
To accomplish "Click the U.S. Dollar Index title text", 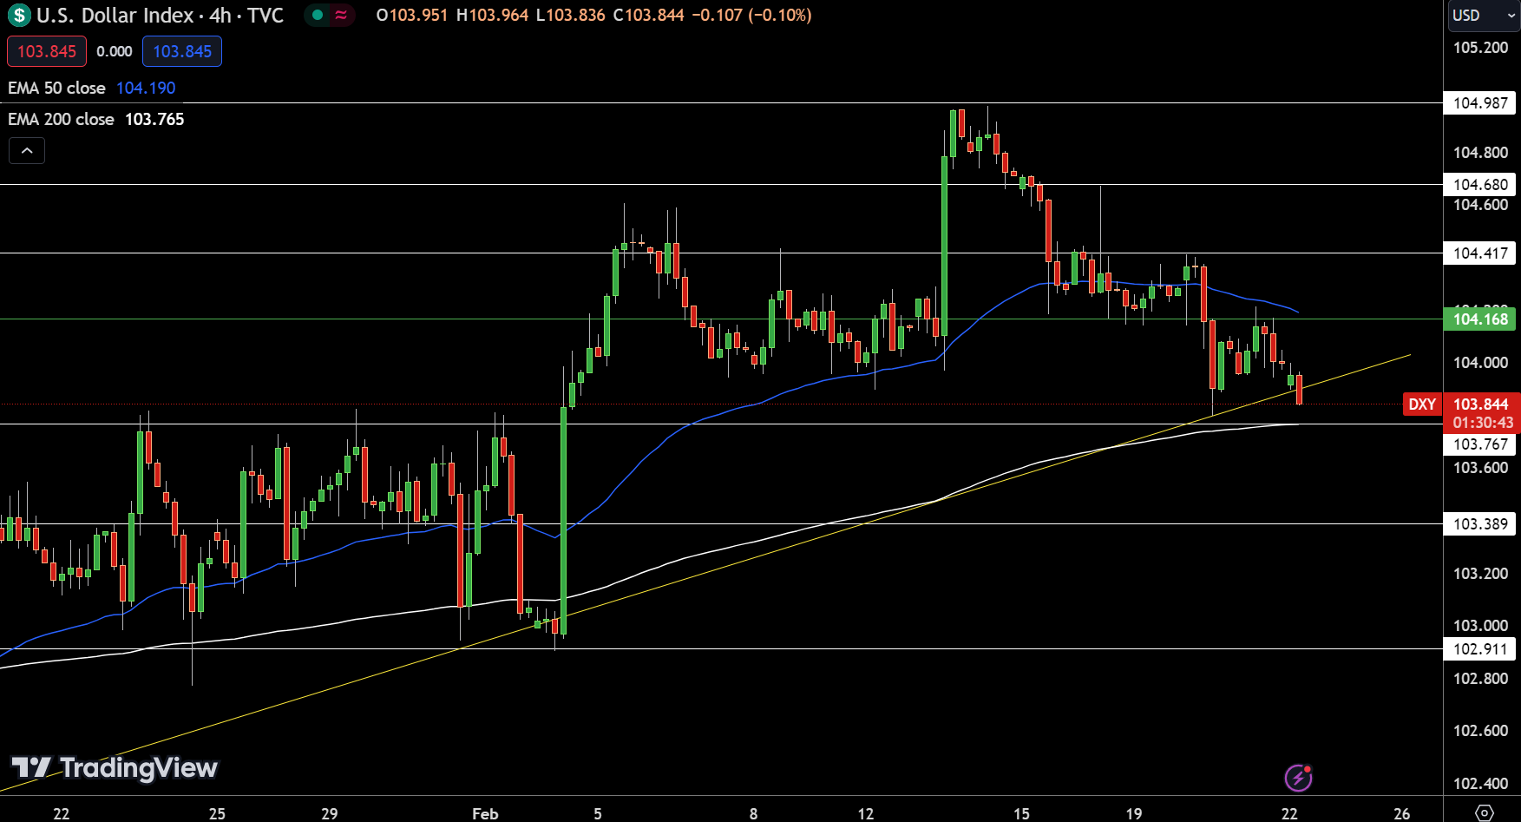I will click(115, 15).
